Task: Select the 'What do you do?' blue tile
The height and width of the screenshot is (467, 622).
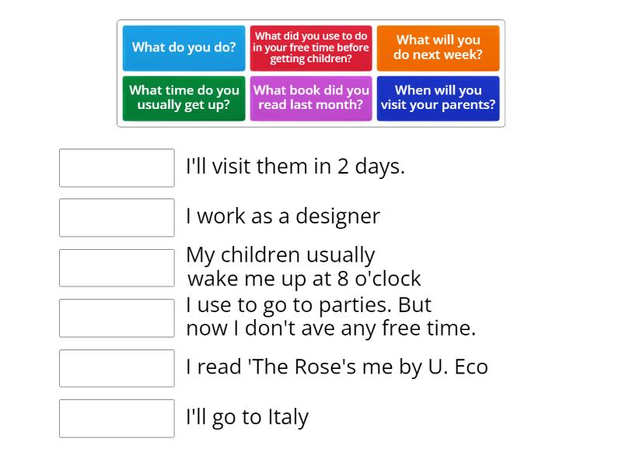Action: pyautogui.click(x=183, y=47)
